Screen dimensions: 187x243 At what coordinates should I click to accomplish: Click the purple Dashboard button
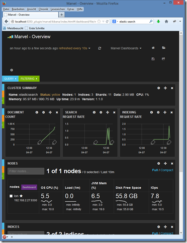point(29,187)
